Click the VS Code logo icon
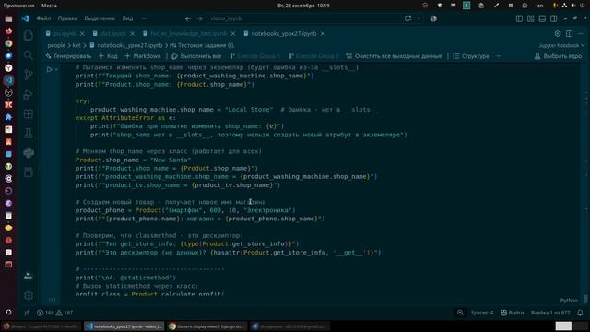The width and height of the screenshot is (590, 332). pos(25,18)
